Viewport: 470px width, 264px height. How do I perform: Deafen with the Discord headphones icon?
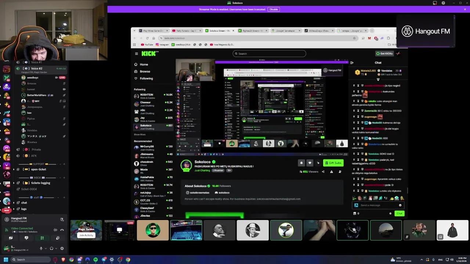pyautogui.click(x=51, y=249)
